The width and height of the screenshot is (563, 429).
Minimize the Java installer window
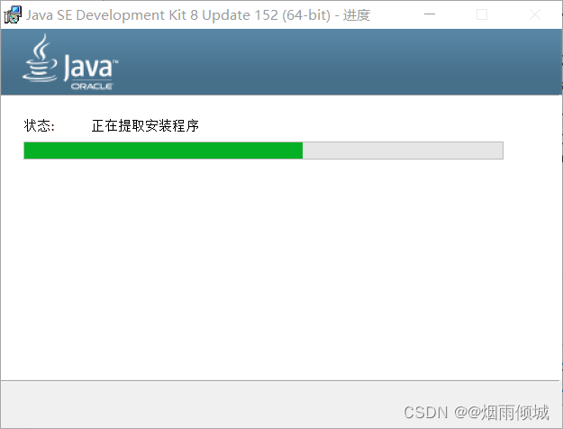pos(430,14)
